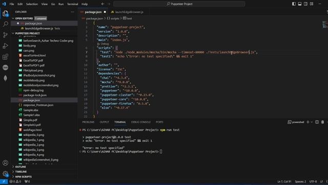328x185 pixels.
Task: Open the File menu
Action: point(12,4)
